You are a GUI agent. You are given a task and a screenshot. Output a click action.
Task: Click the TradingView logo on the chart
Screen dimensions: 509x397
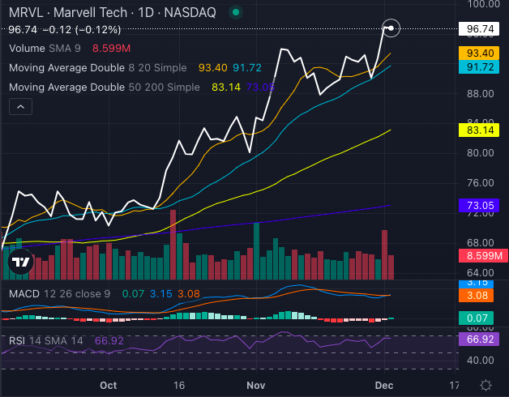[20, 262]
